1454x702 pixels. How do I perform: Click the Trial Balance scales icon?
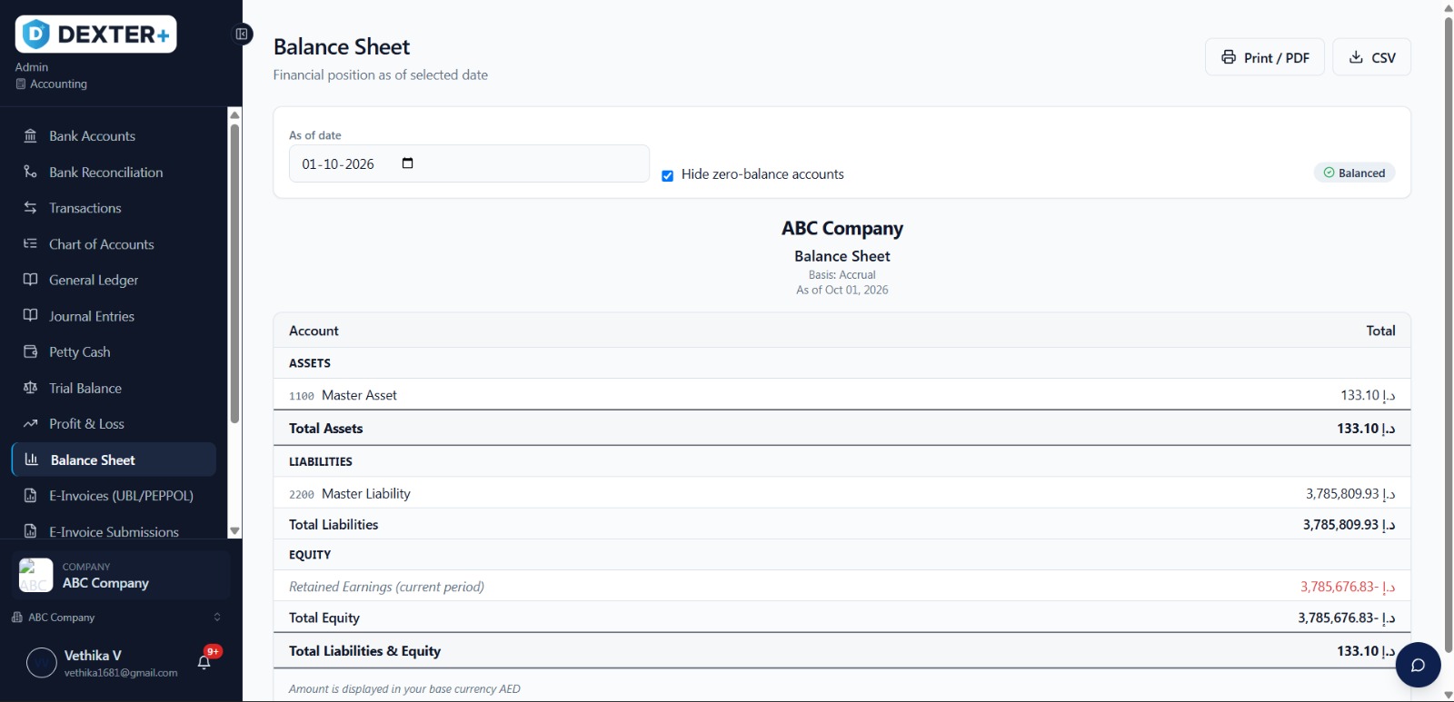[x=31, y=388]
